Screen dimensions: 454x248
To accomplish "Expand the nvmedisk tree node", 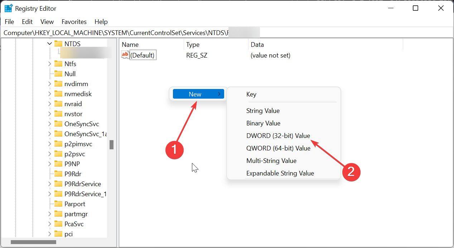I will 49,94.
